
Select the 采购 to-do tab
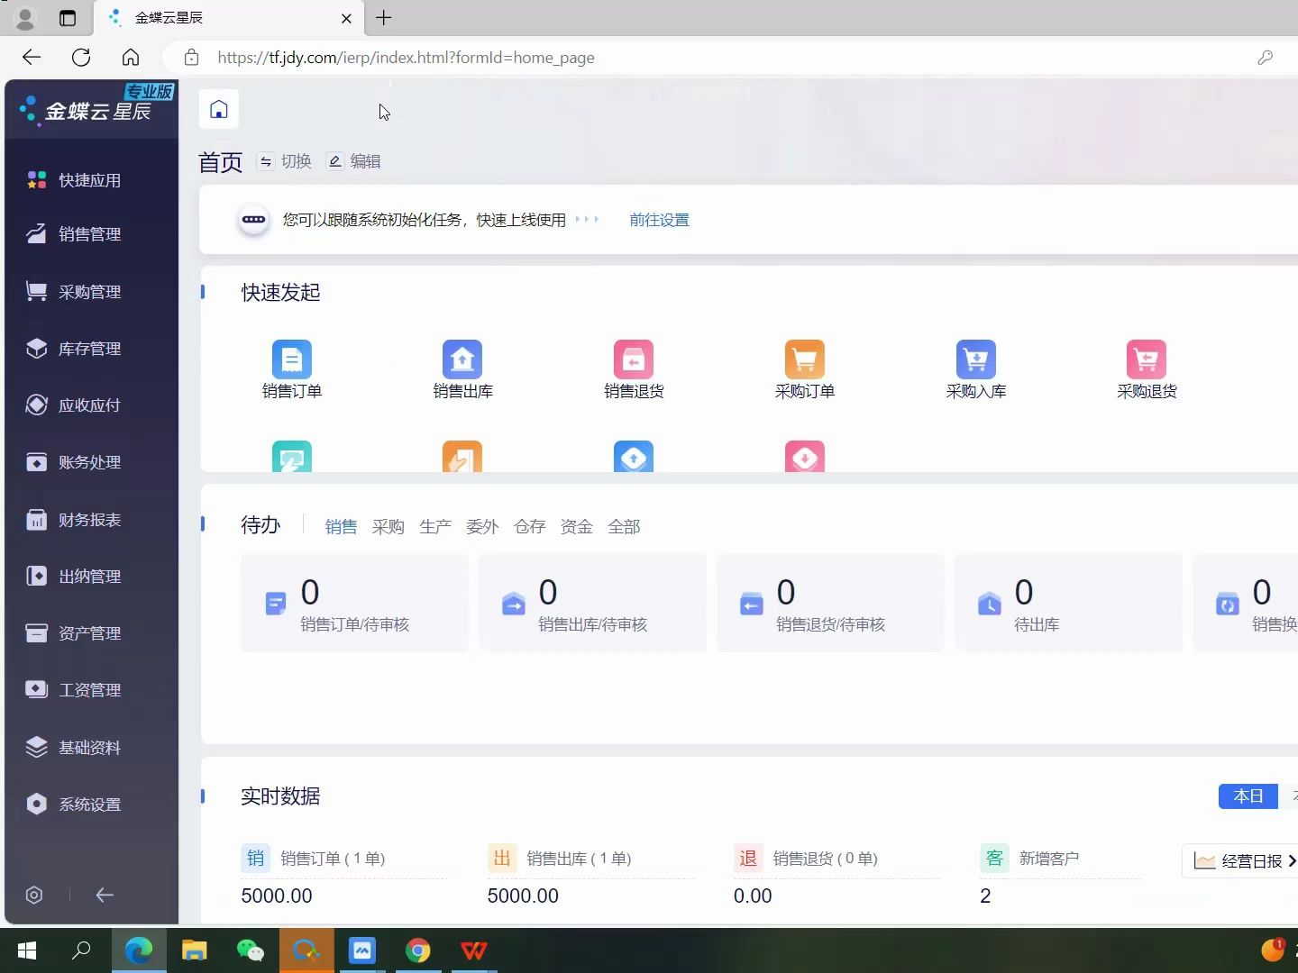(388, 526)
